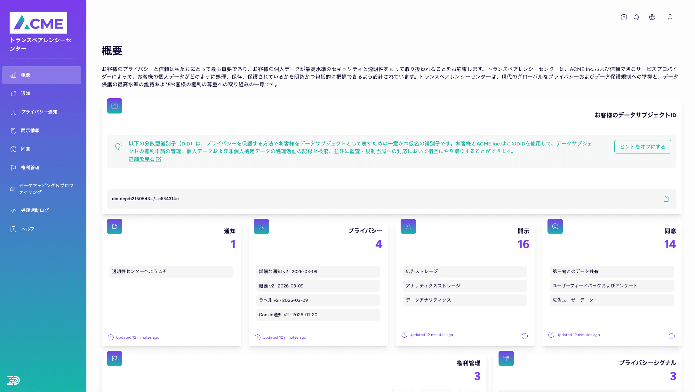Open 通知 in the sidebar

(26, 93)
